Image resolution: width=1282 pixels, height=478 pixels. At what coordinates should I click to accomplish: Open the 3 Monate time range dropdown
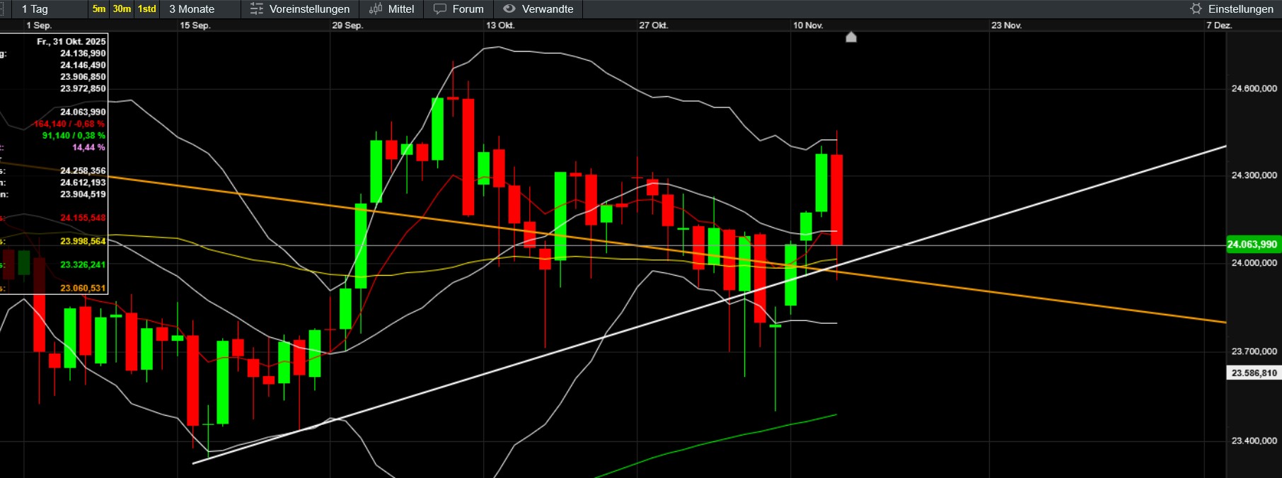click(192, 9)
